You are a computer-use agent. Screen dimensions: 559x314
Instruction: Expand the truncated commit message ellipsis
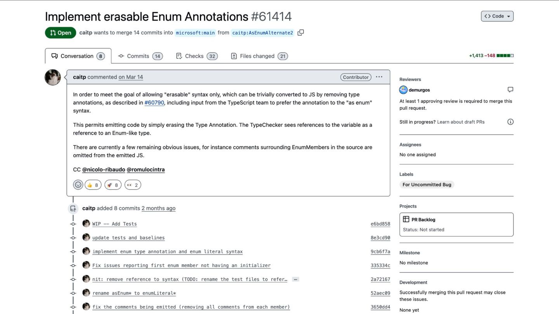pyautogui.click(x=295, y=279)
